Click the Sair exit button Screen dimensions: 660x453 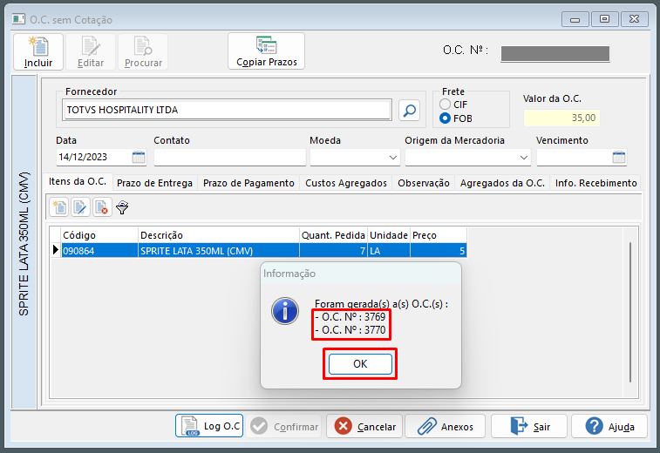pos(529,426)
